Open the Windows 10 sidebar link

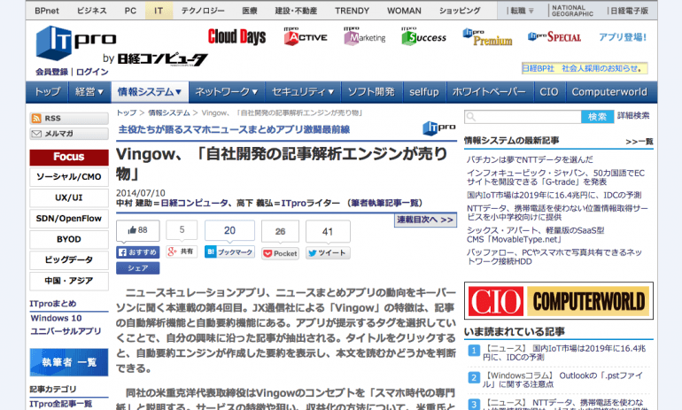tap(56, 318)
